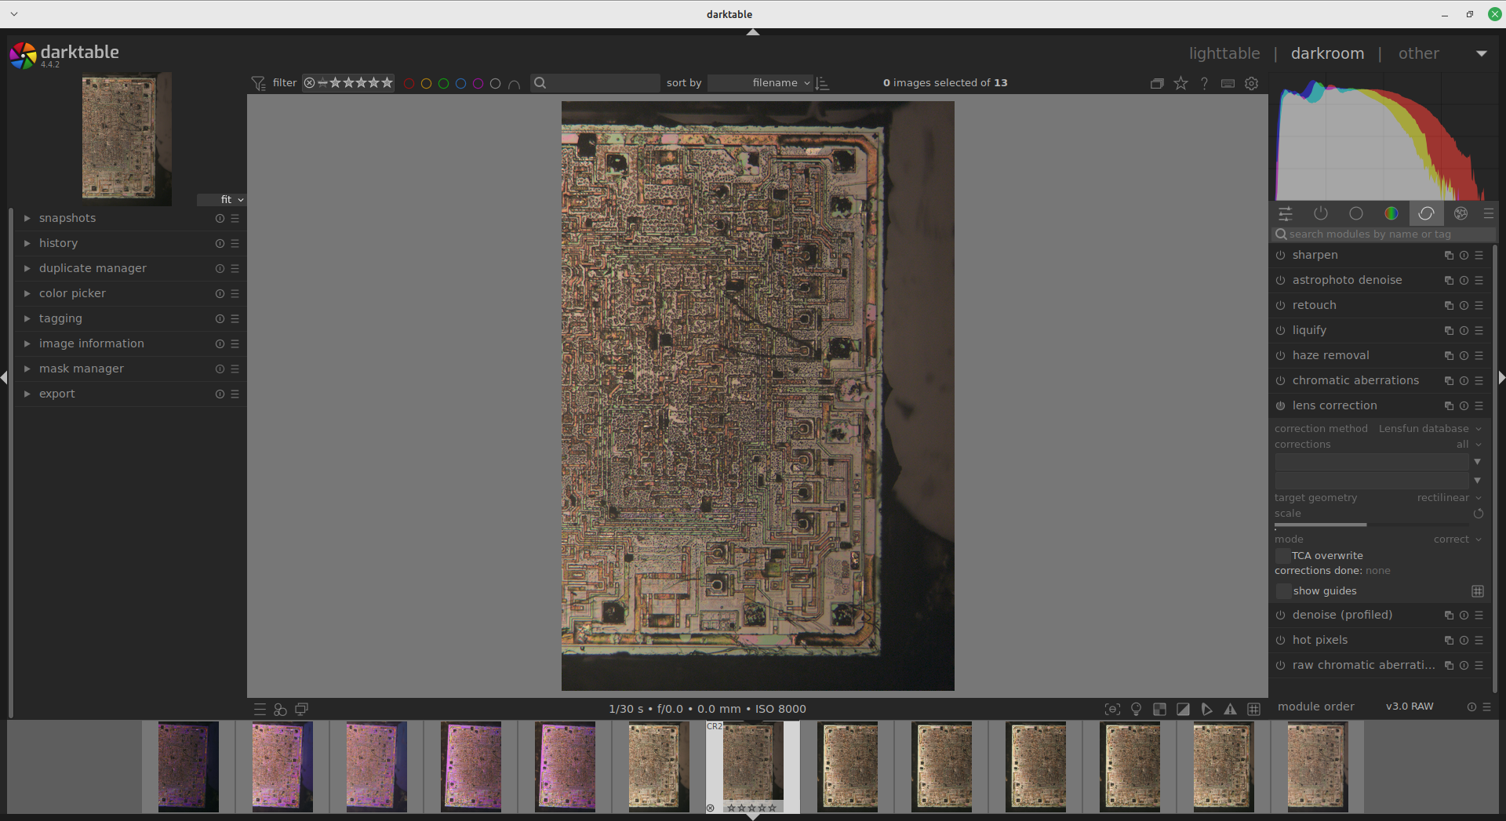Viewport: 1506px width, 821px height.
Task: Click the first filmstrip thumbnail
Action: pyautogui.click(x=188, y=766)
